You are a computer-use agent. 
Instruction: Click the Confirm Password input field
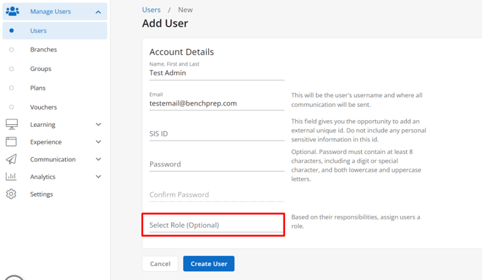click(216, 194)
